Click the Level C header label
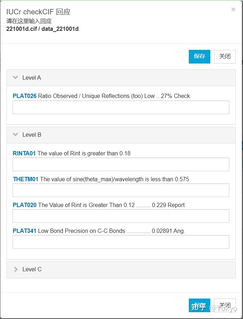243x319 pixels. pos(32,269)
